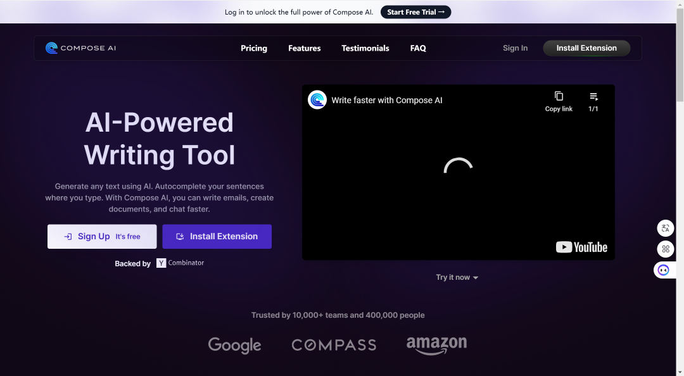Click the Sign In link
The height and width of the screenshot is (376, 684).
click(x=515, y=48)
